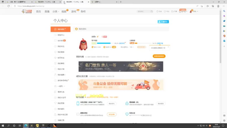
Task: Close the streamer level intro tooltip
Action: click(x=168, y=47)
